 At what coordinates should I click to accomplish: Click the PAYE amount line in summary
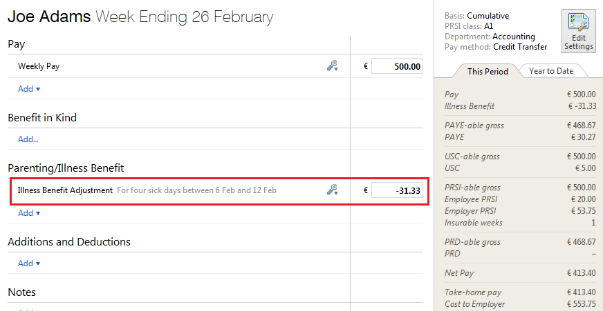click(x=520, y=137)
